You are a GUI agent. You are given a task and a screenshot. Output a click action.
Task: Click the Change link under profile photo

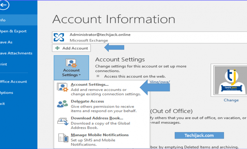coord(231,100)
